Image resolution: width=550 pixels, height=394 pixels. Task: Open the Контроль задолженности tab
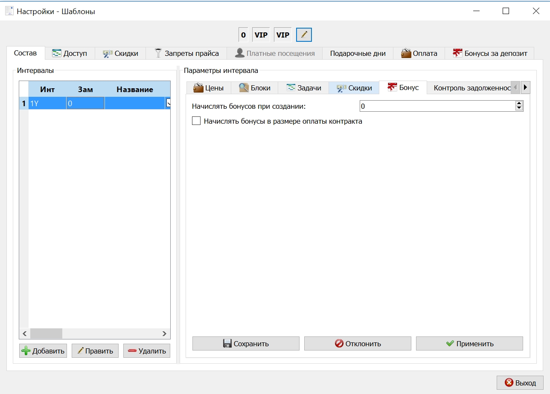click(472, 88)
